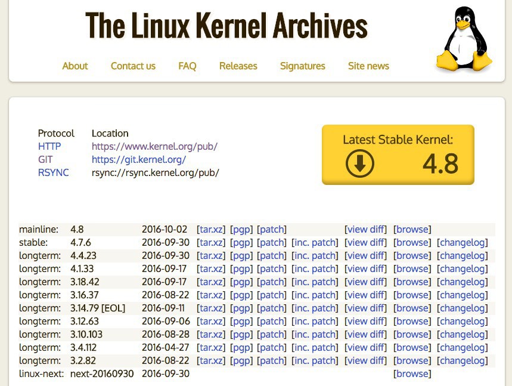The height and width of the screenshot is (386, 512).
Task: Open changelog for stable 4.7.6
Action: pyautogui.click(x=463, y=242)
